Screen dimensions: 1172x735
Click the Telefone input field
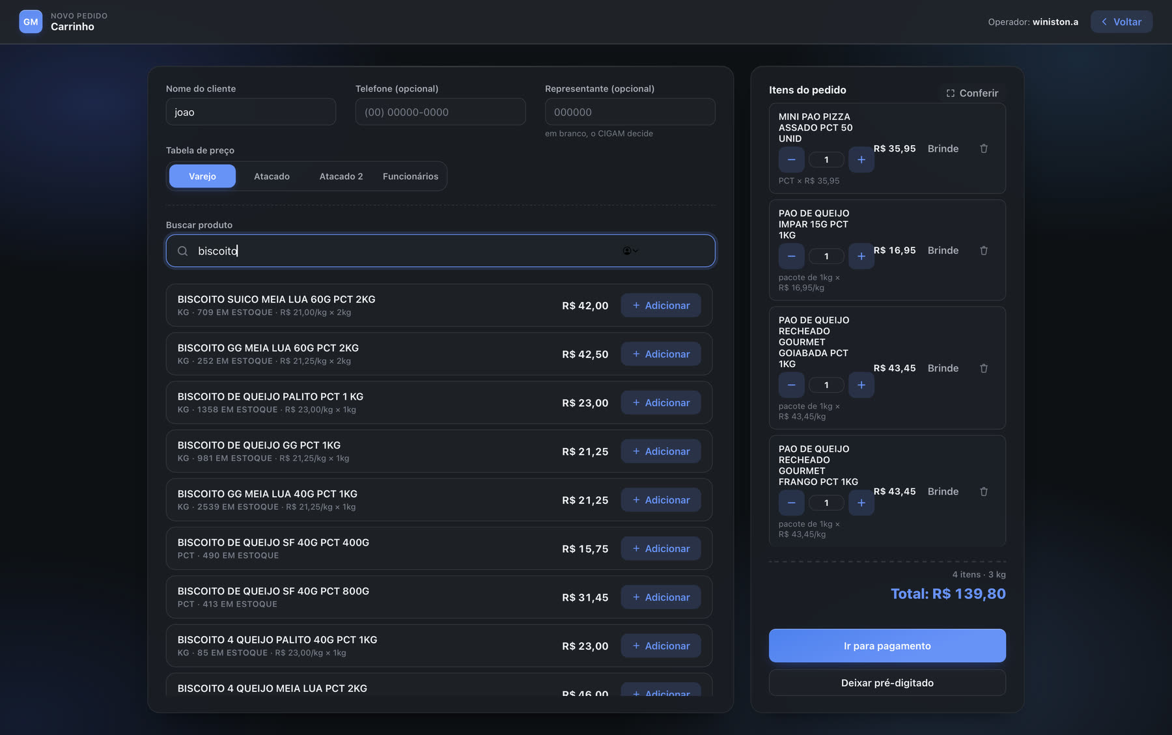coord(440,112)
